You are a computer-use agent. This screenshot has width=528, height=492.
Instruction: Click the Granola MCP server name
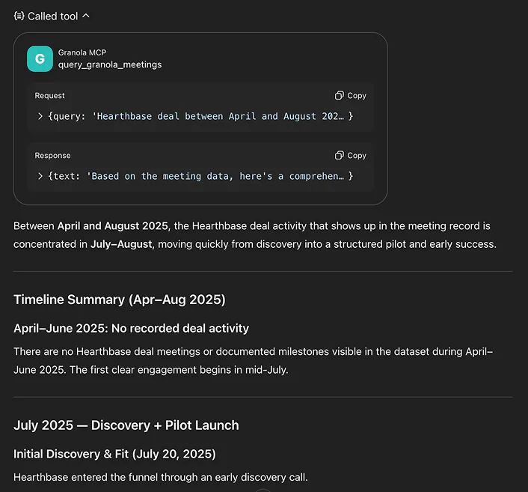tap(81, 53)
